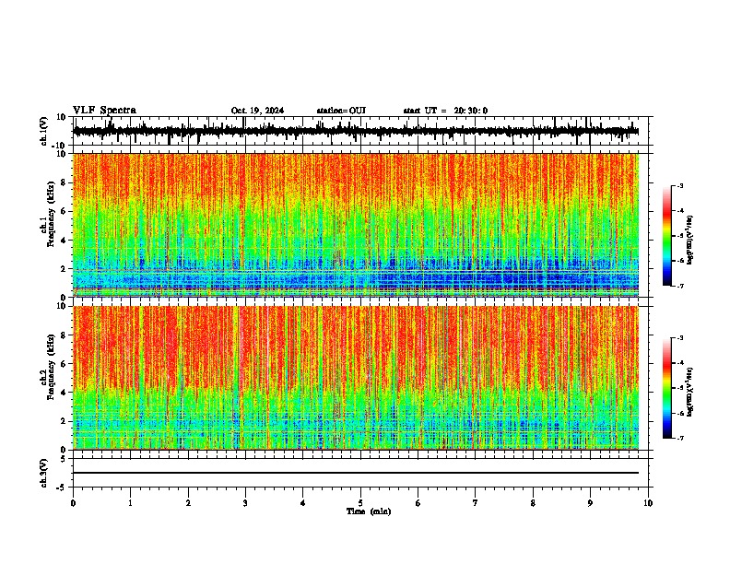Click time-axis tick label "1"
Image resolution: width=730 pixels, height=564 pixels.
(x=130, y=503)
